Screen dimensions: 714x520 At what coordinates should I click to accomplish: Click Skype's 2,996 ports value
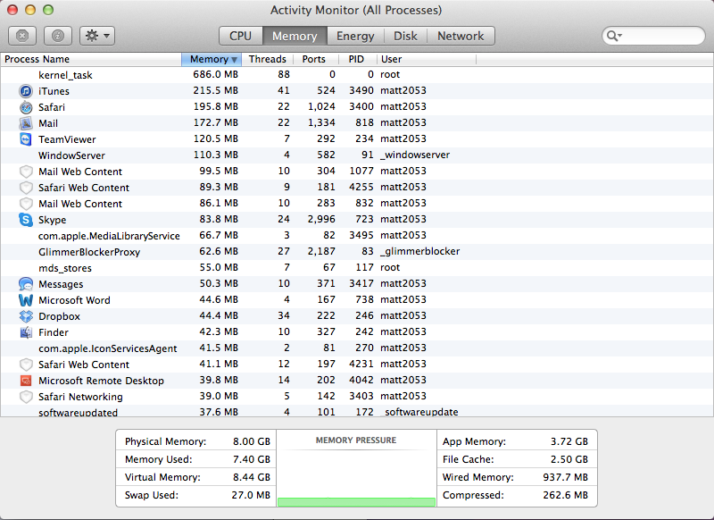tap(321, 219)
